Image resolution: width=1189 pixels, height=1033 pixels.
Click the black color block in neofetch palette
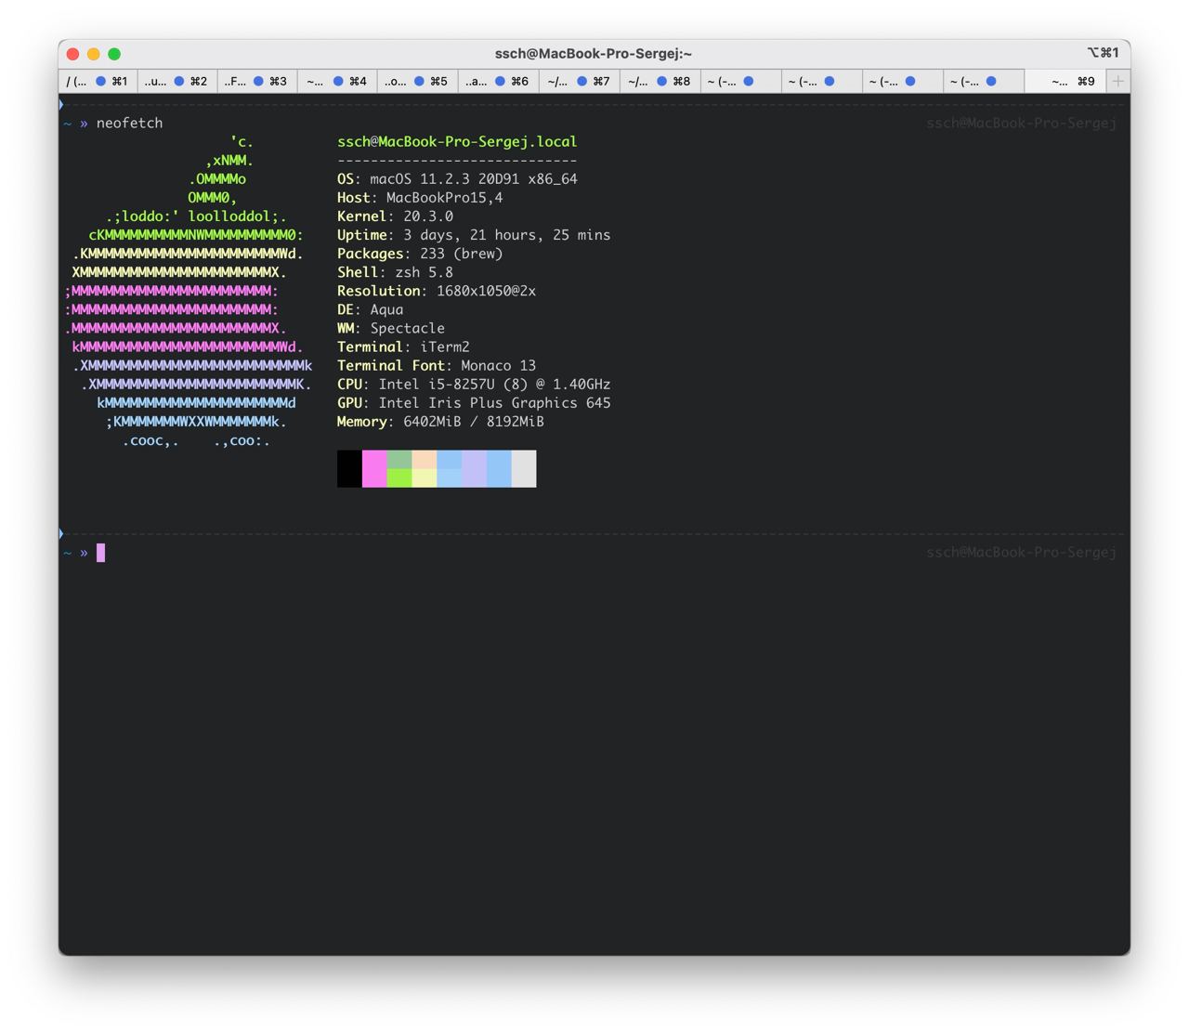[x=349, y=468]
